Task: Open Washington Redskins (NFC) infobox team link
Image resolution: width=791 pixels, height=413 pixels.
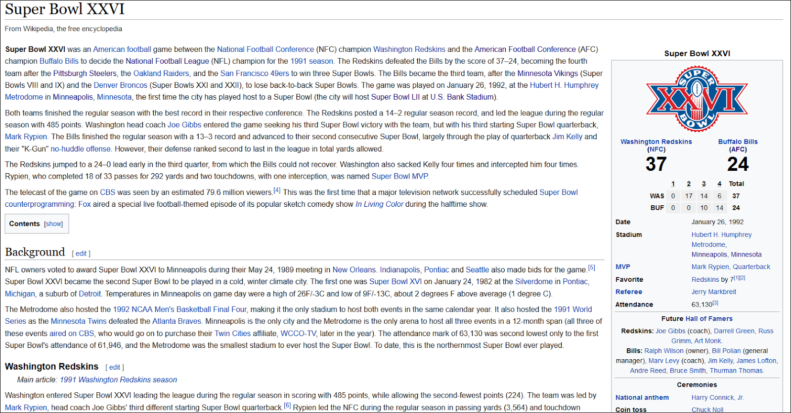Action: coord(656,142)
